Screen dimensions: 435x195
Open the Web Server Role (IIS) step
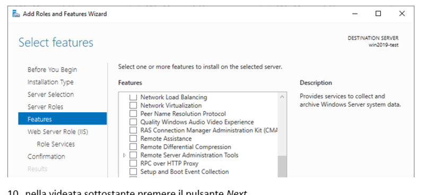(x=58, y=132)
